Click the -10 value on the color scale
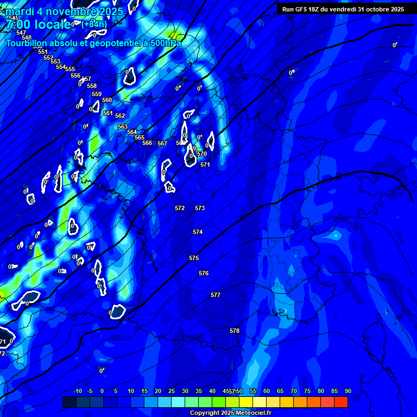Screen dimensions: 417x417 (x=77, y=391)
